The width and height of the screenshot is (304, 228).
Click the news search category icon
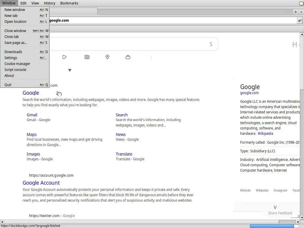click(87, 57)
